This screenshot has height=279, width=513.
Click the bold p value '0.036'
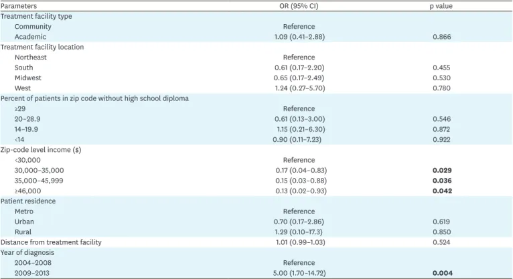(442, 181)
